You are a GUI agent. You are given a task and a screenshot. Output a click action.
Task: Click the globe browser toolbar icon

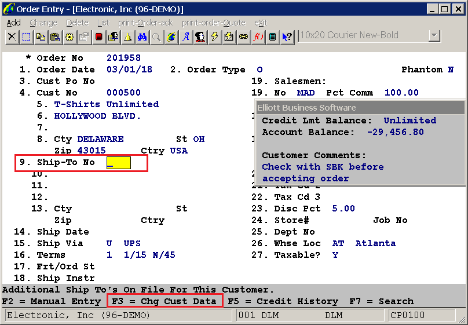pos(171,37)
